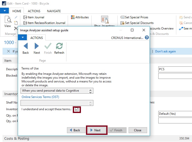Click the Next arrow icon in dialog ribbon
Image resolution: width=192 pixels, height=142 pixels.
point(37,46)
